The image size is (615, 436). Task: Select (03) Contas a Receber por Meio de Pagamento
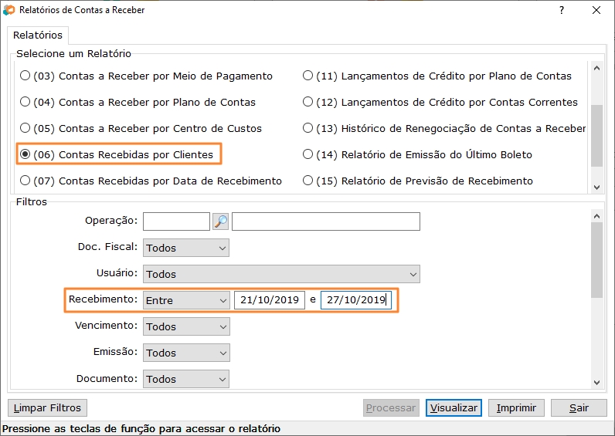coord(146,76)
